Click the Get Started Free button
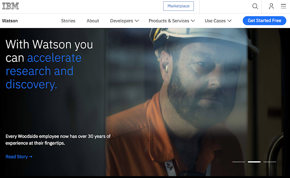Viewport: 290px width, 178px height. point(264,20)
